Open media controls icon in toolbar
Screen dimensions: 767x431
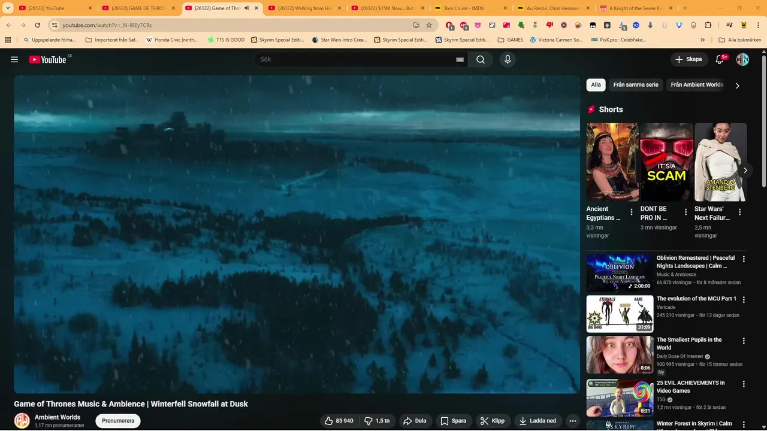click(x=729, y=25)
